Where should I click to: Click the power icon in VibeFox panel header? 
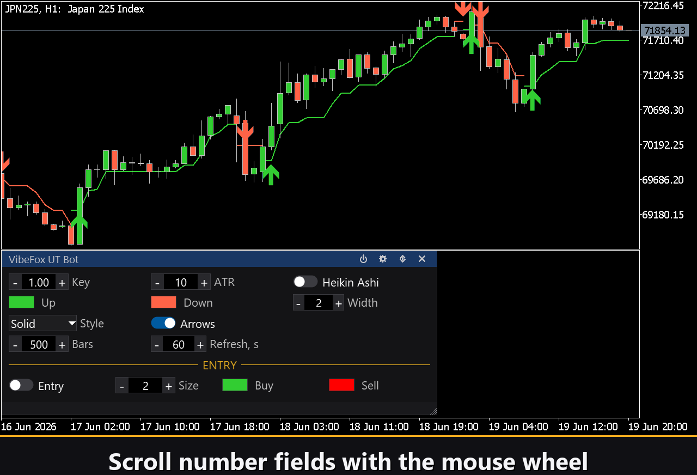(363, 259)
